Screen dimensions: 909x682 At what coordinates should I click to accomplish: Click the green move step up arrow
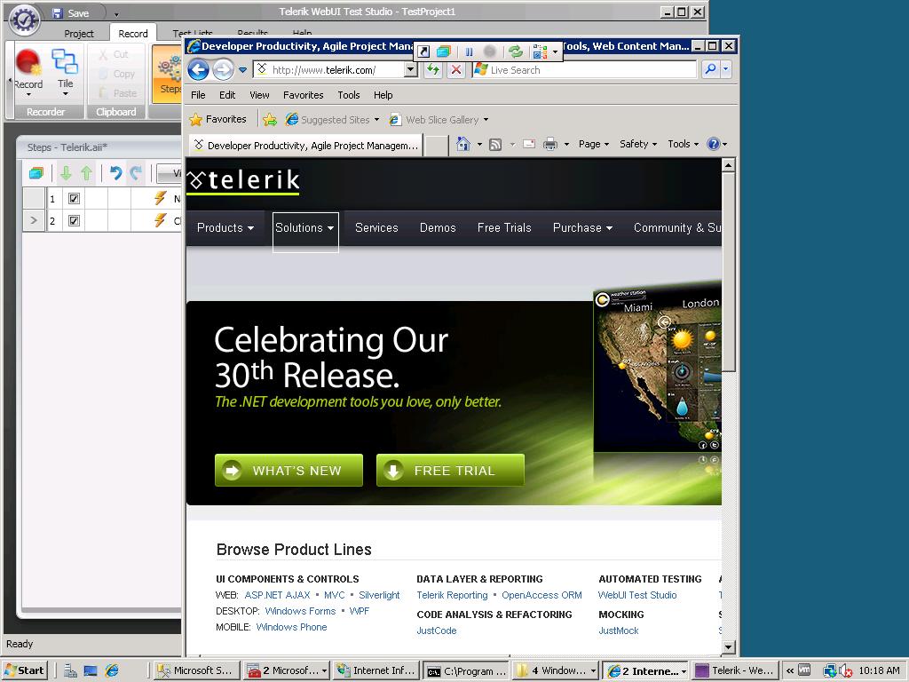(86, 173)
